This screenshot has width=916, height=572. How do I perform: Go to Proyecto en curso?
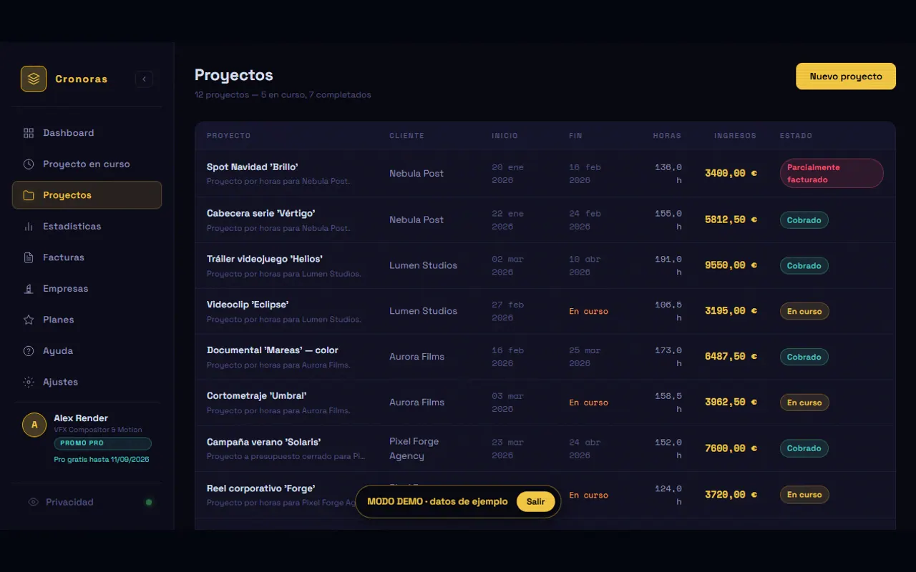point(87,164)
